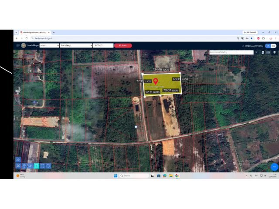The height and width of the screenshot is (209, 279).
Task: Click the blue location dot on map
Action: pos(136,127)
